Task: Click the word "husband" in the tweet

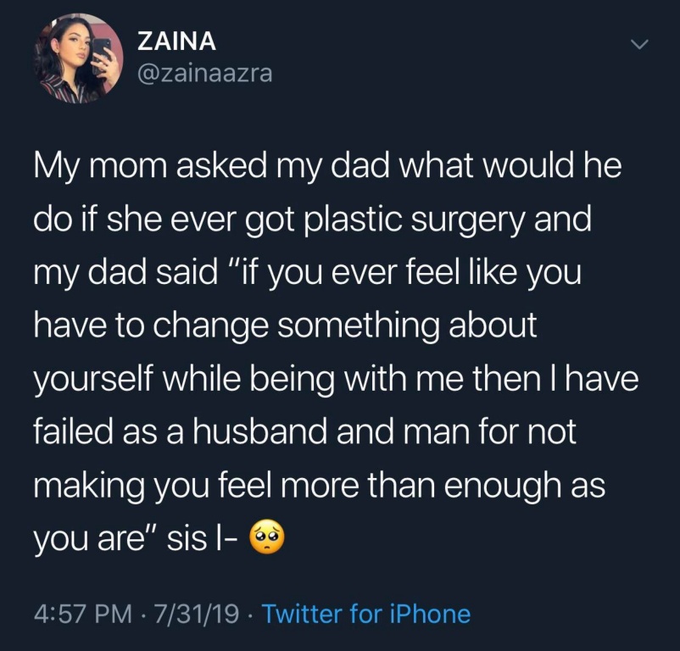Action: pyautogui.click(x=259, y=431)
